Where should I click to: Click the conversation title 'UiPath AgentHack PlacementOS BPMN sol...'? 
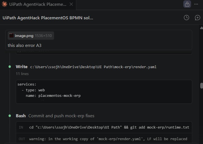pyautogui.click(x=48, y=18)
